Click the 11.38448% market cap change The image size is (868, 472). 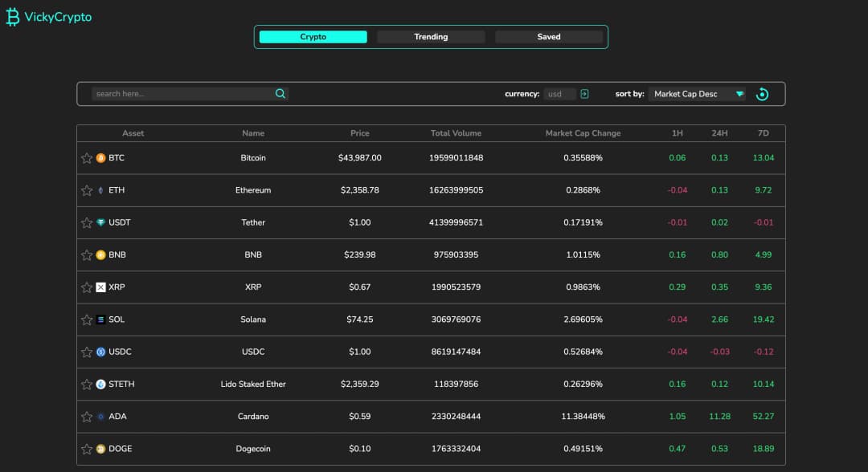(x=583, y=417)
